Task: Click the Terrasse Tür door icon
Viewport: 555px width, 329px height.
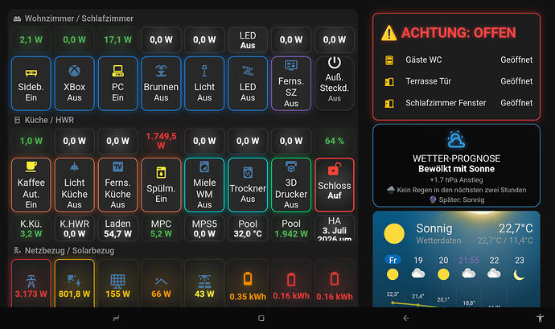Action: [389, 82]
